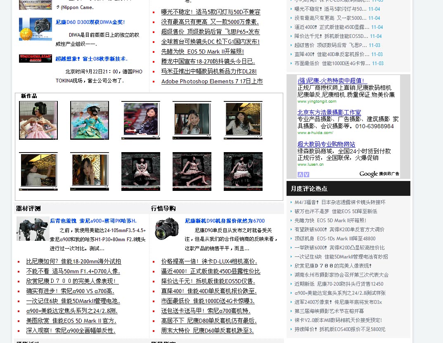Open the 尼康D80单反套机仍有最后 link
Screen dimensions: 443x343
[209, 321]
